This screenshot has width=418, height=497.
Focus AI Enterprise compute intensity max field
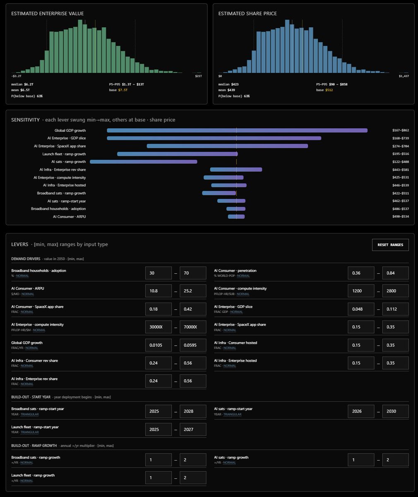pos(193,327)
